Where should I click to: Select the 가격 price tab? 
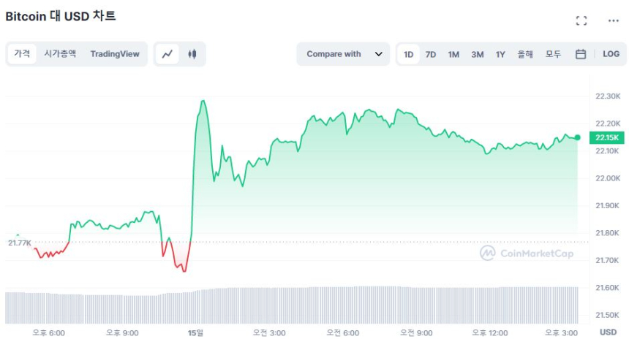pyautogui.click(x=22, y=54)
